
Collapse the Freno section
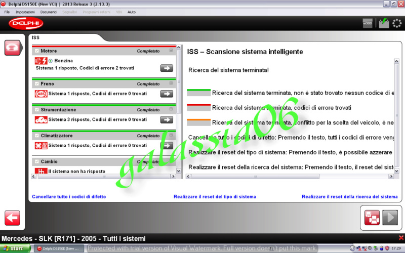point(171,83)
